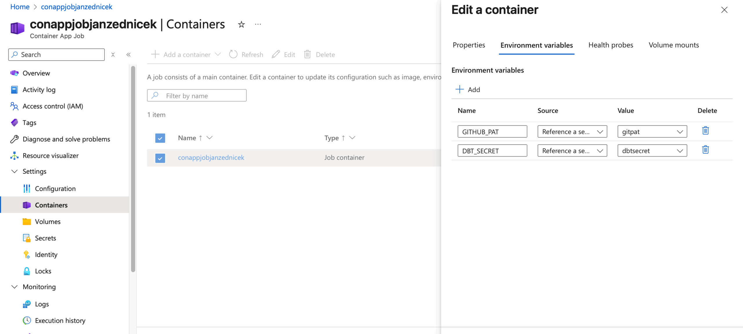
Task: Open Execution history under Monitoring
Action: pyautogui.click(x=60, y=321)
